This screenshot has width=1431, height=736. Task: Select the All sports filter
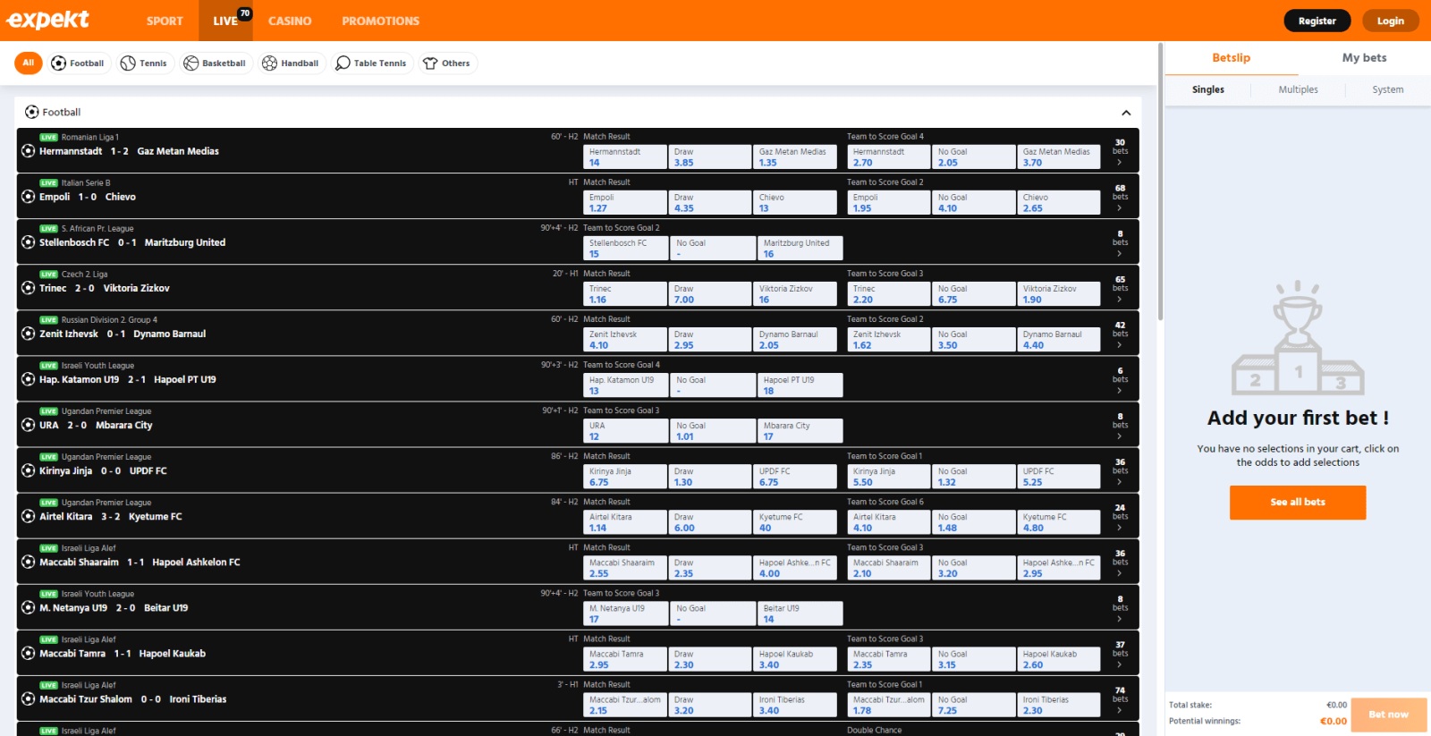tap(29, 63)
